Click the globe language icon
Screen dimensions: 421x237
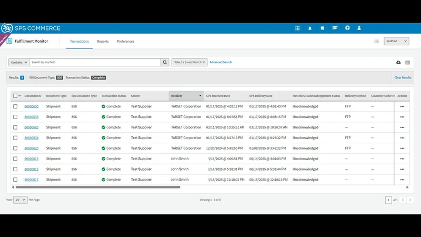click(347, 28)
